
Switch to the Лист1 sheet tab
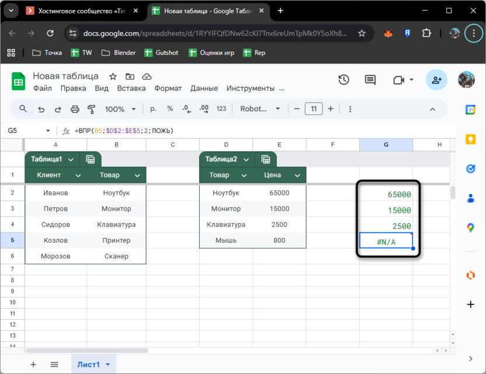[89, 364]
